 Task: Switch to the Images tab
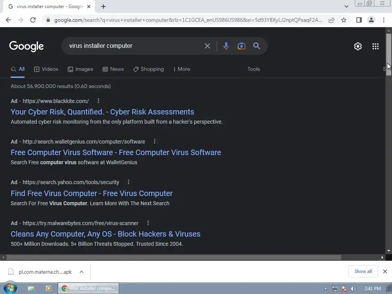click(80, 69)
